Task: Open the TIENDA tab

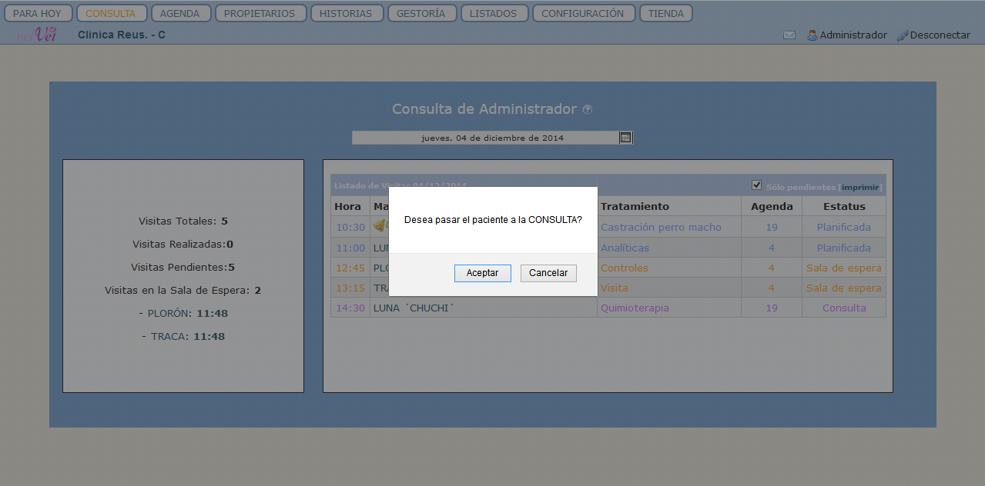Action: [665, 14]
